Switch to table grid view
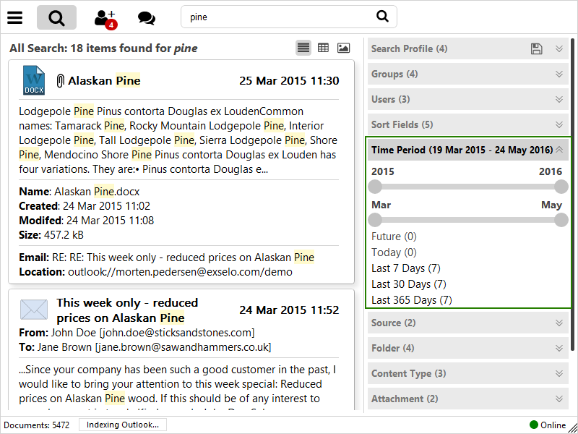Viewport: 578px width, 434px height. pos(323,48)
